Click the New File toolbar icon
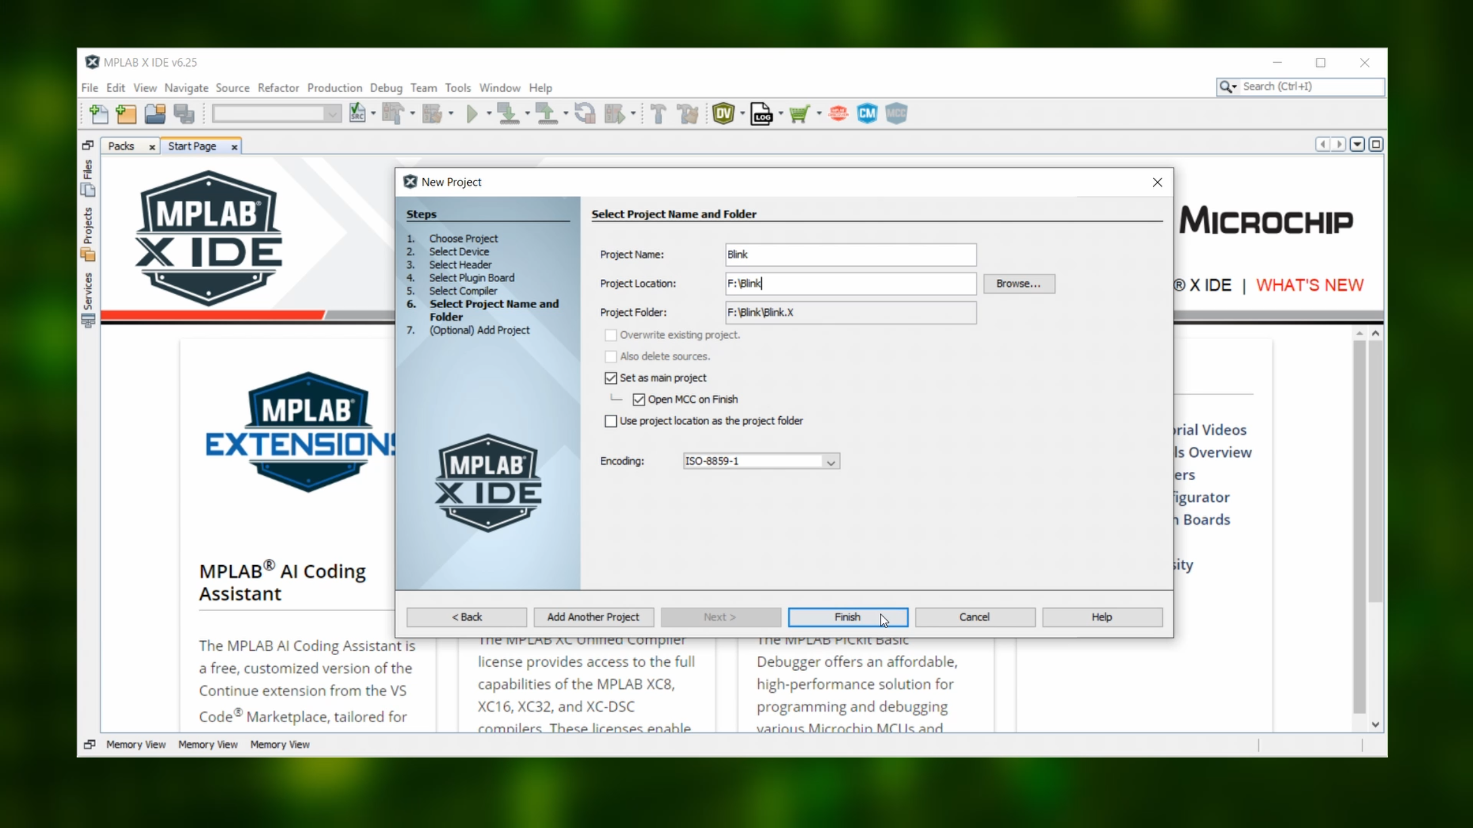 98,114
